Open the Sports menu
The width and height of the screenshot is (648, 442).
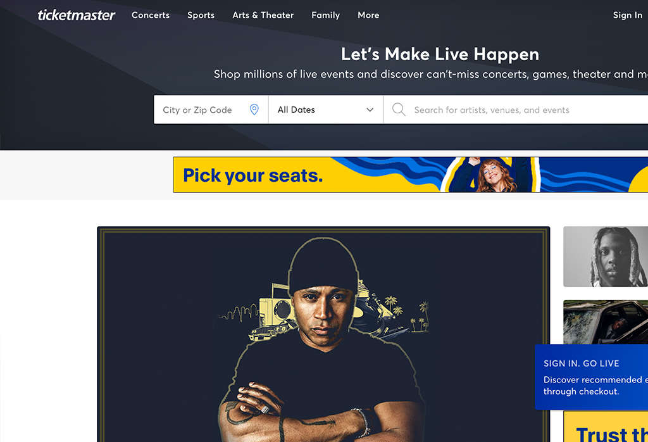coord(201,15)
